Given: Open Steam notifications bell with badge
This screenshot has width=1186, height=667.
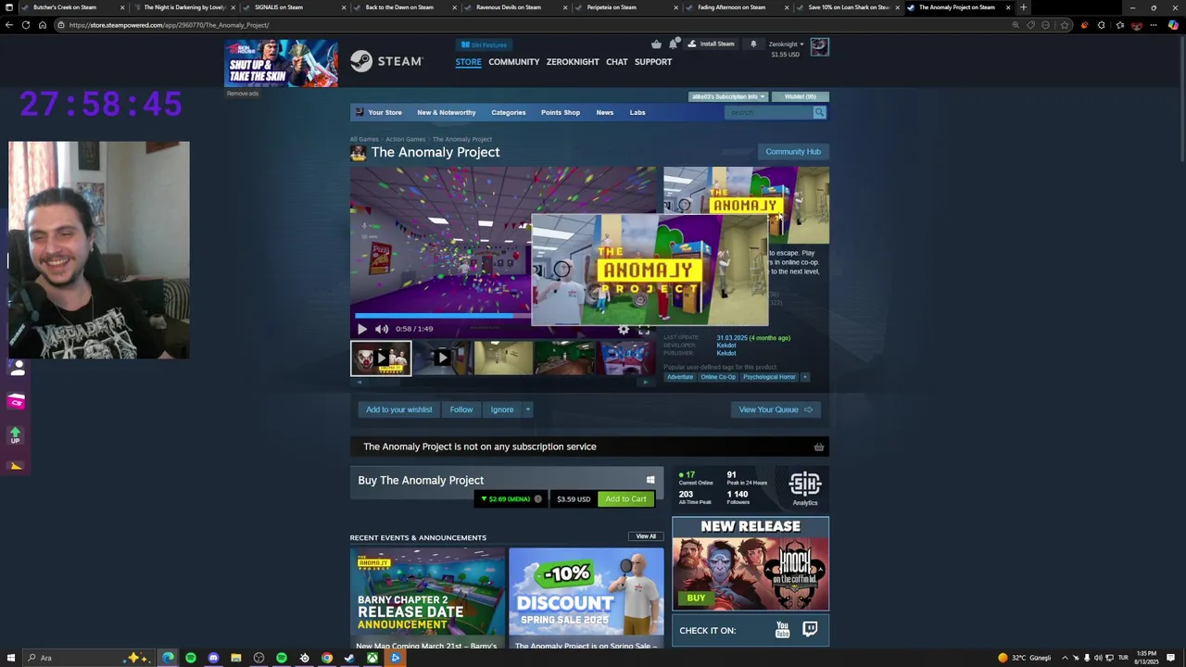Looking at the screenshot, I should click(x=674, y=44).
